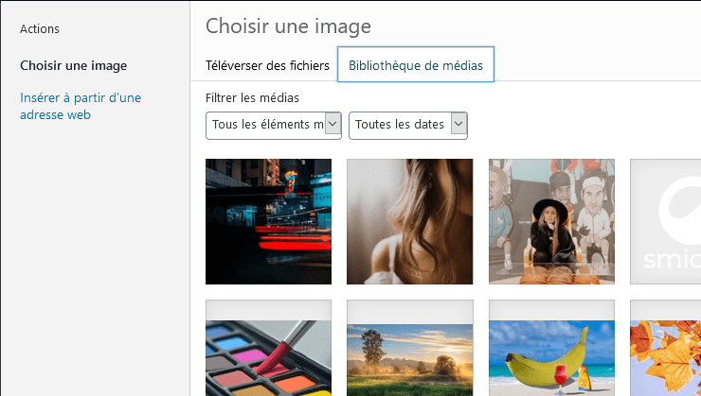This screenshot has height=396, width=701.
Task: Click the arrow on the media type dropdown
Action: click(x=333, y=125)
